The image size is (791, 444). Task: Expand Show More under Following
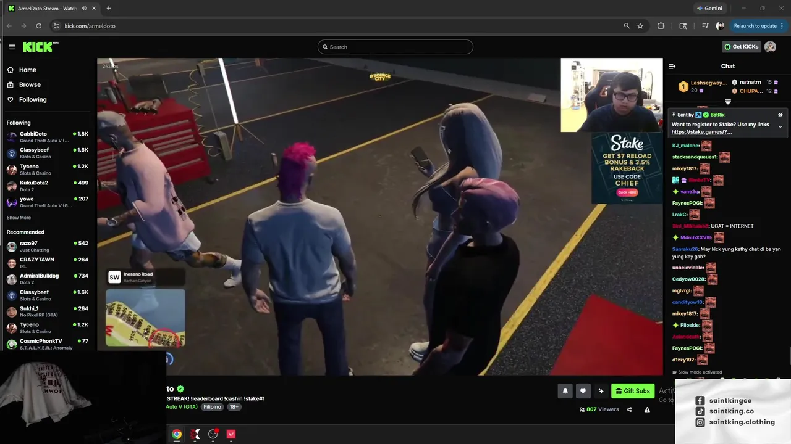click(x=19, y=218)
